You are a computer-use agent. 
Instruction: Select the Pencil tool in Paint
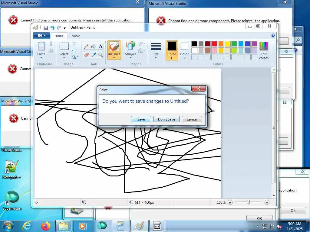click(x=86, y=46)
